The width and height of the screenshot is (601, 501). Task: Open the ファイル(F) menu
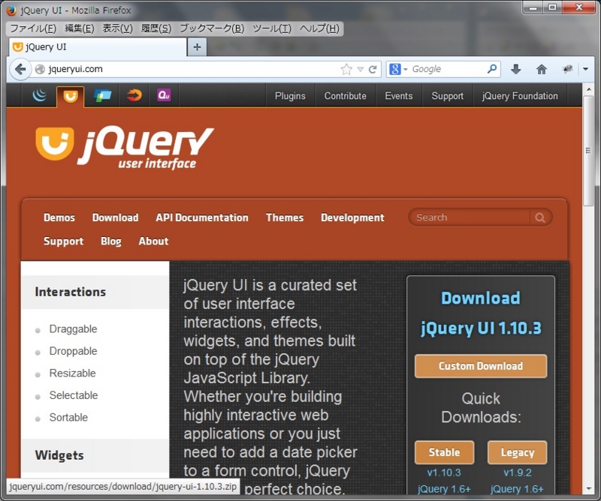point(33,28)
